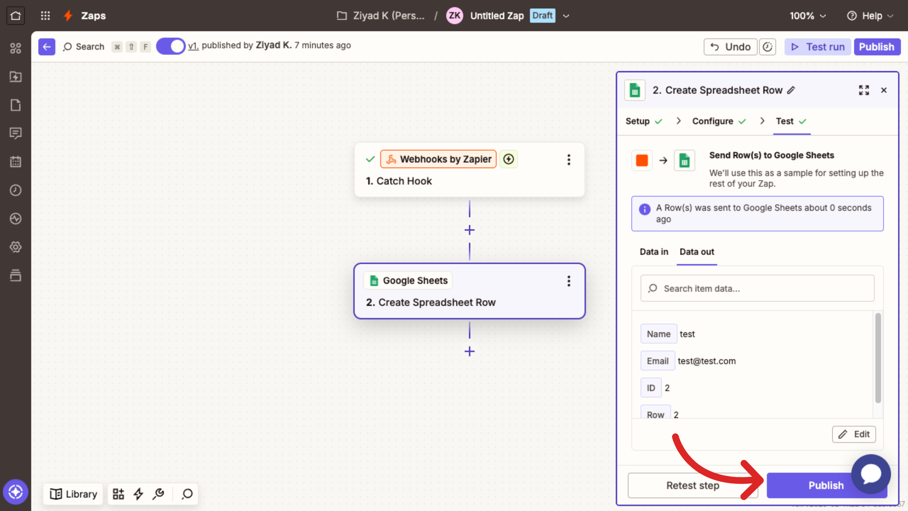The height and width of the screenshot is (511, 908).
Task: Switch to the Data in tab
Action: pos(654,252)
